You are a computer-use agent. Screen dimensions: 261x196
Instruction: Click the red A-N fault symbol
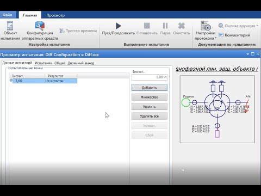tap(247, 106)
